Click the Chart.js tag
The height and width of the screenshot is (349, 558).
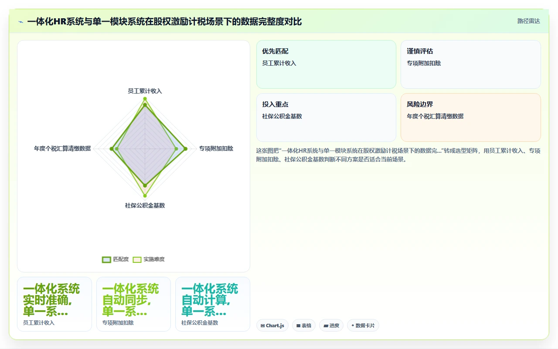(272, 326)
